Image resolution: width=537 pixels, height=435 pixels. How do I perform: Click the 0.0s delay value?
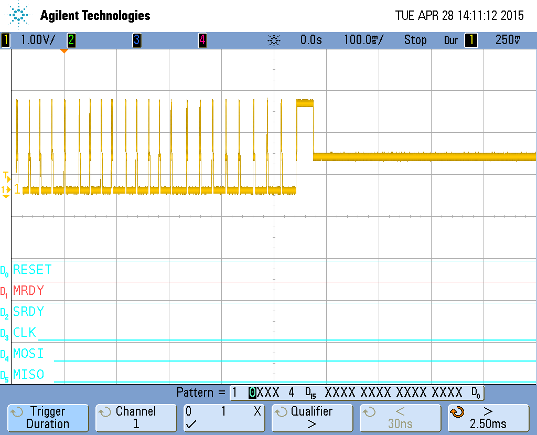coord(311,40)
